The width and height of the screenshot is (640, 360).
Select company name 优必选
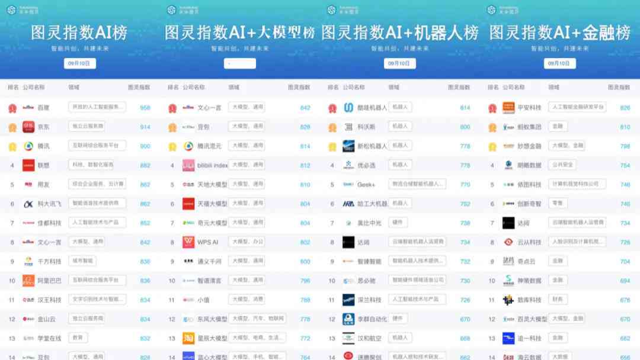click(x=367, y=166)
